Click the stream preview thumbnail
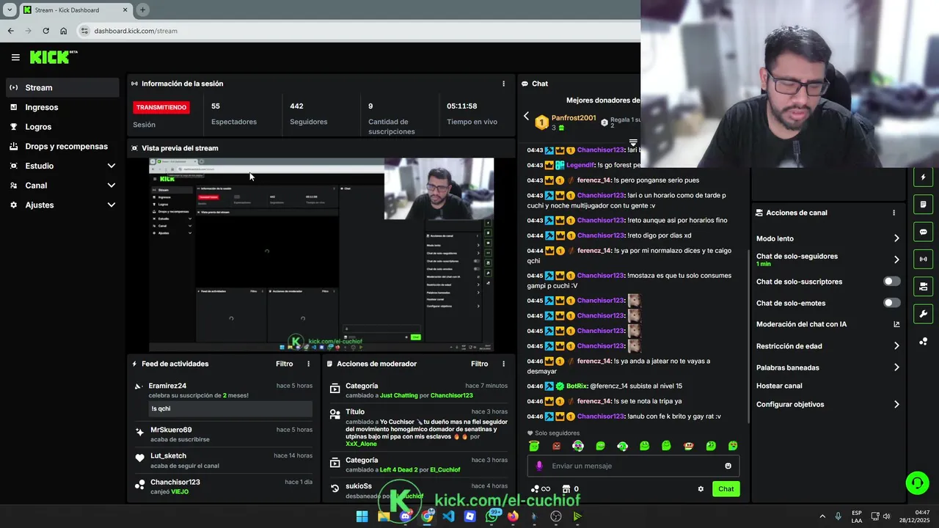Image resolution: width=939 pixels, height=528 pixels. click(x=321, y=255)
